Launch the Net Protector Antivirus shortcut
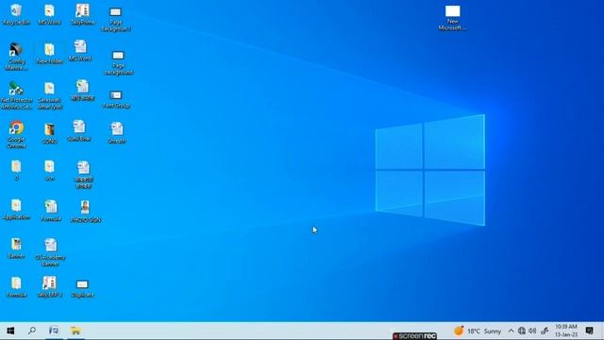This screenshot has height=340, width=604. pyautogui.click(x=16, y=95)
